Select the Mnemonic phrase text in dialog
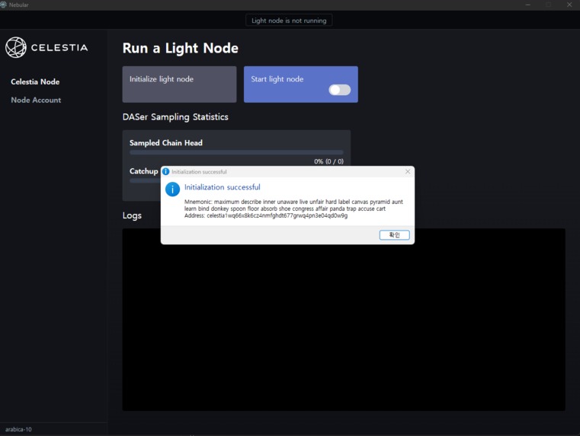This screenshot has width=580, height=436. 293,205
